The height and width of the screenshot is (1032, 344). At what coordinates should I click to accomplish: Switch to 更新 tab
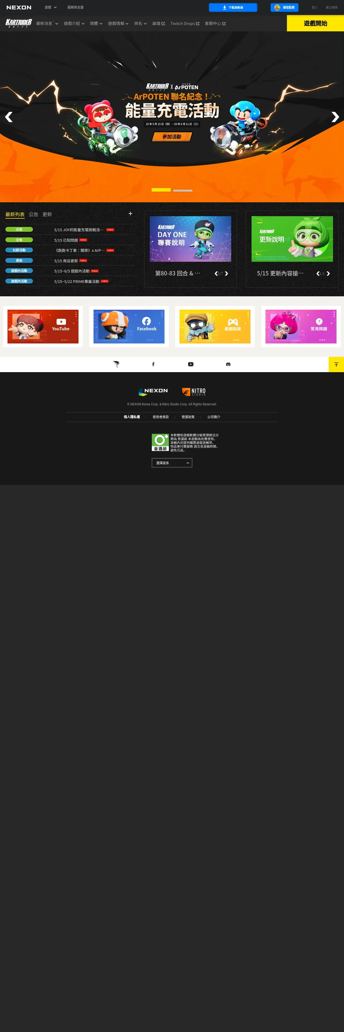click(47, 214)
